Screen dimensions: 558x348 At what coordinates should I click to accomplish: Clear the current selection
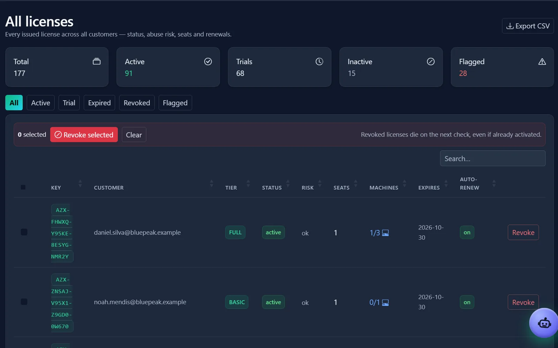pyautogui.click(x=134, y=135)
